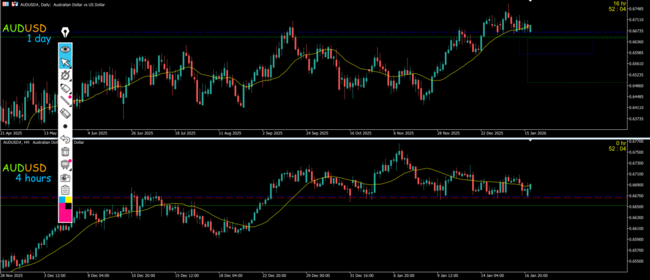Click the red grid icon at top-left corner
Image resolution: width=650 pixels, height=280 pixels.
(x=5, y=3)
